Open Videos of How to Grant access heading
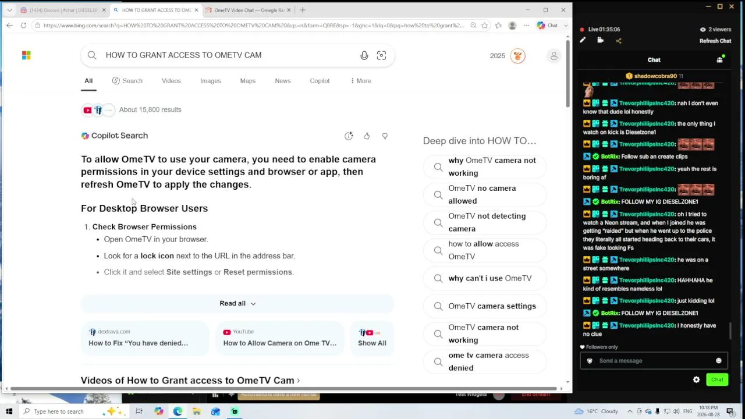Screen dimensions: 745x419 click(190, 381)
